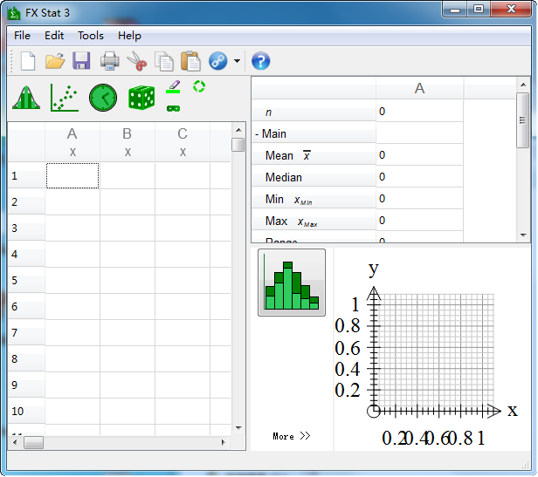Click the histogram chart type button
Screen dimensions: 538x477
click(292, 283)
